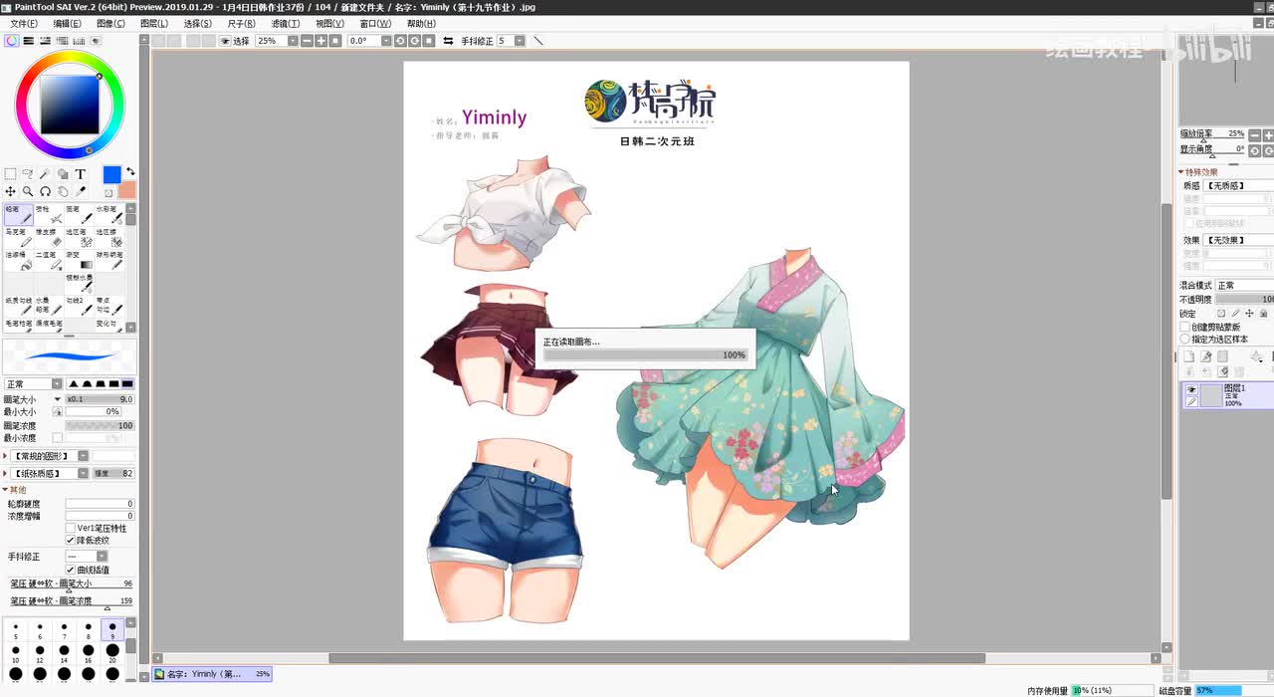This screenshot has height=697, width=1274.
Task: Swap foreground and background colors
Action: [129, 172]
